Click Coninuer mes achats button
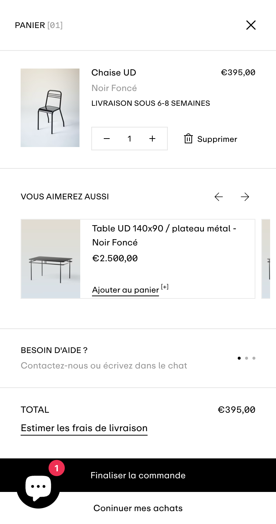276x524 pixels. tap(138, 509)
